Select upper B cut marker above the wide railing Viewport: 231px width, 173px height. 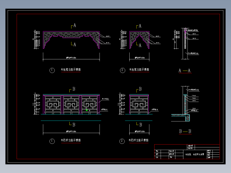click(x=72, y=90)
